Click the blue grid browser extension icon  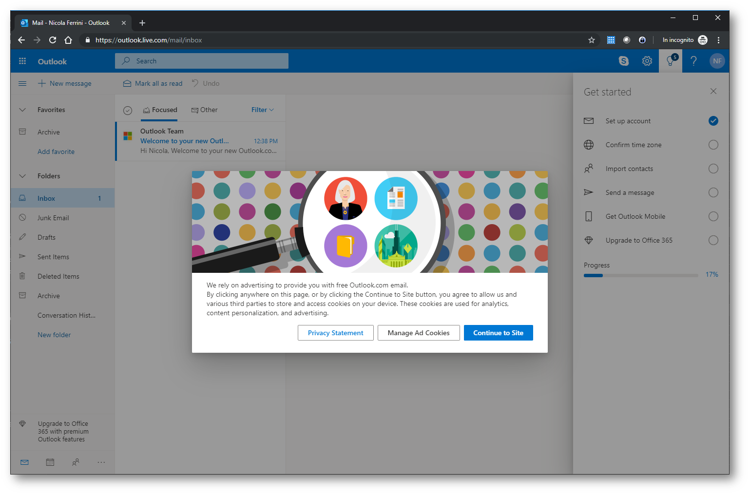(x=611, y=40)
